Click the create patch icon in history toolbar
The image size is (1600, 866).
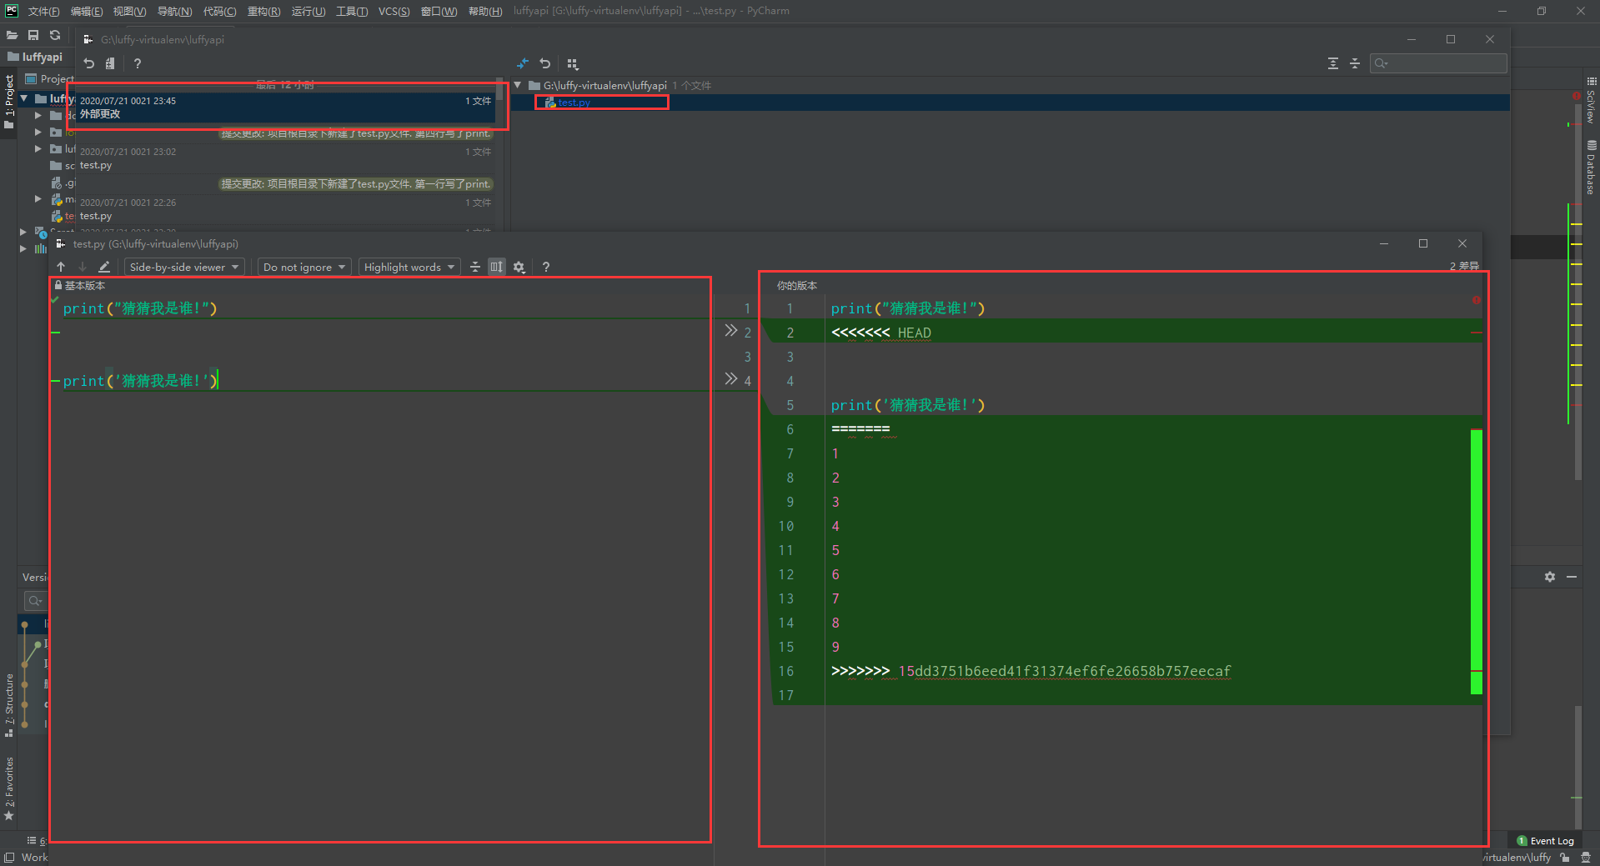point(110,63)
